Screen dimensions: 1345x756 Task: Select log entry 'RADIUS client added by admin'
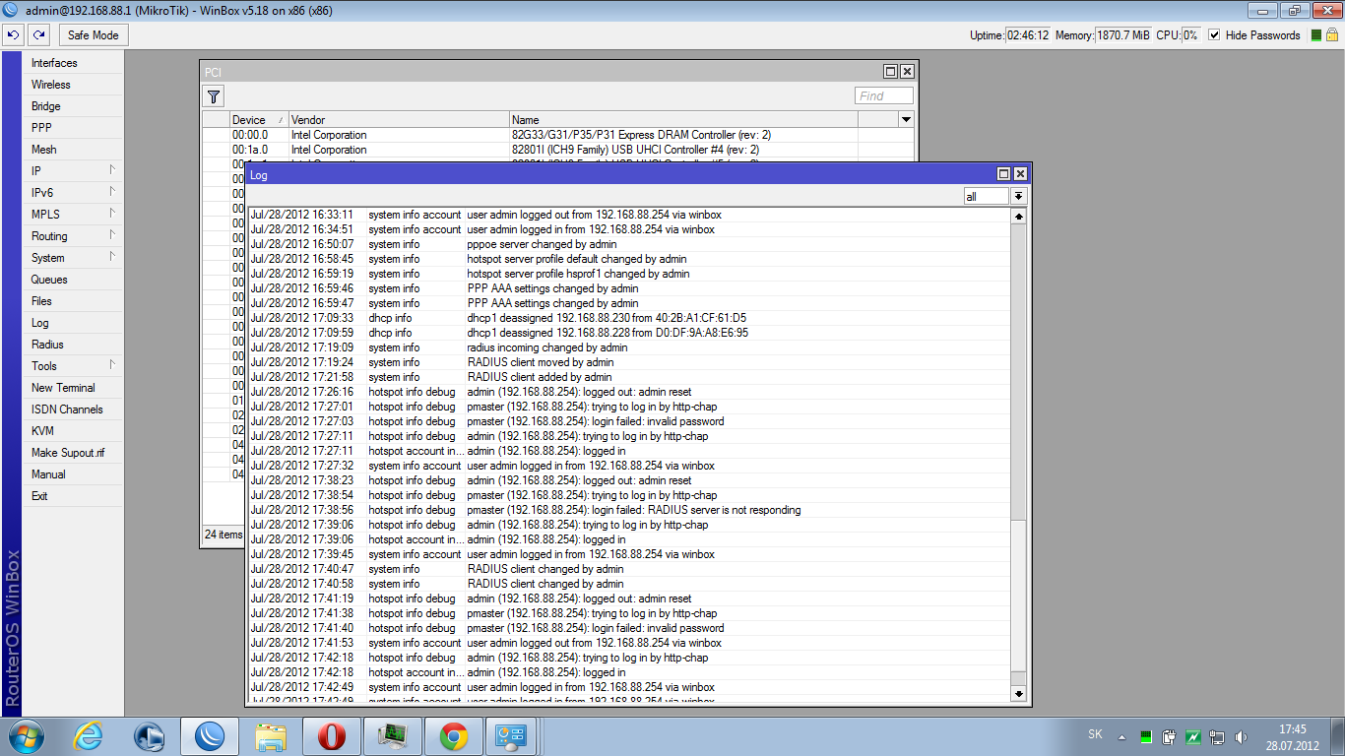[x=629, y=377]
